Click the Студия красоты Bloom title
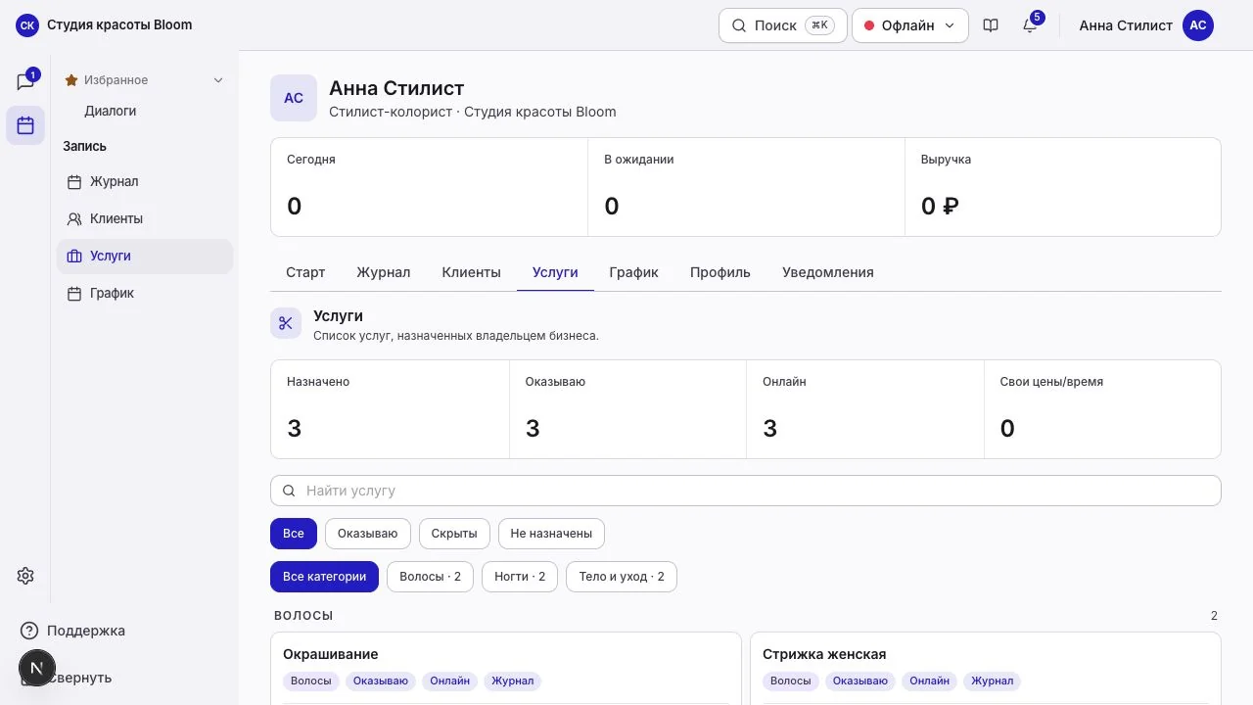The height and width of the screenshot is (705, 1253). [x=119, y=25]
